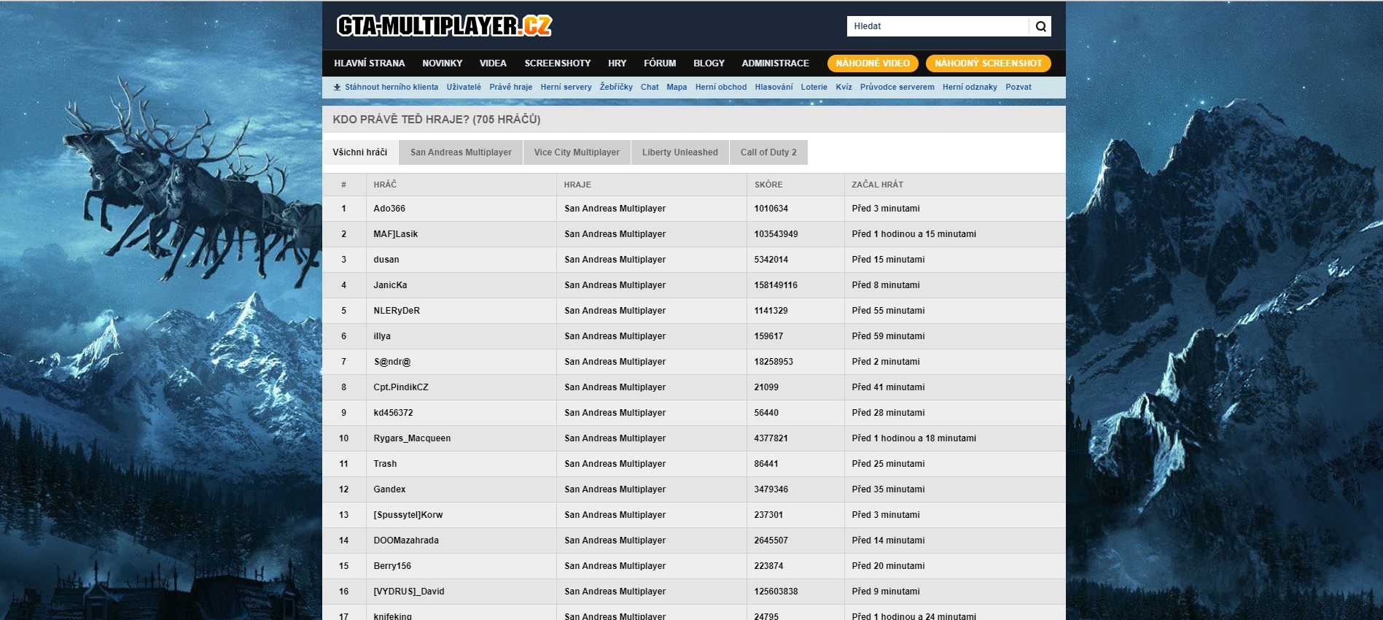Open Mapa link
The height and width of the screenshot is (620, 1383).
(677, 87)
